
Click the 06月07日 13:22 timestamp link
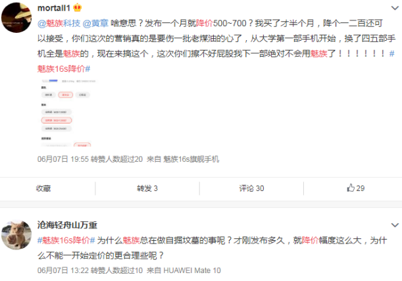pos(63,270)
